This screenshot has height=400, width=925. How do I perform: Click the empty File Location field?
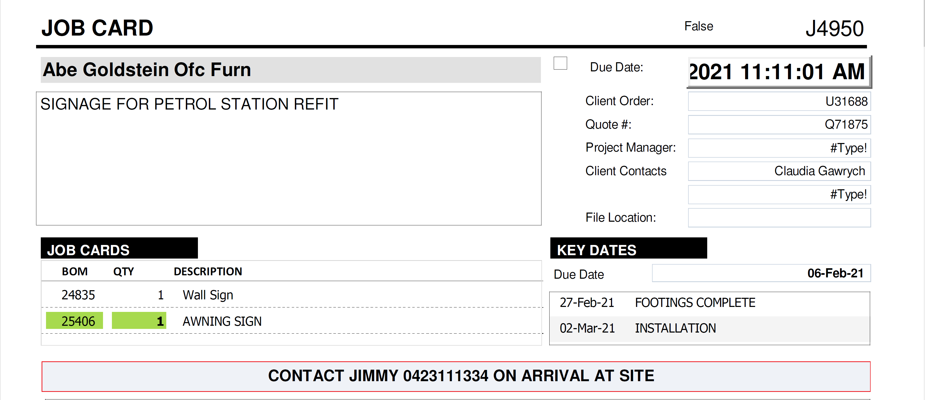click(779, 218)
